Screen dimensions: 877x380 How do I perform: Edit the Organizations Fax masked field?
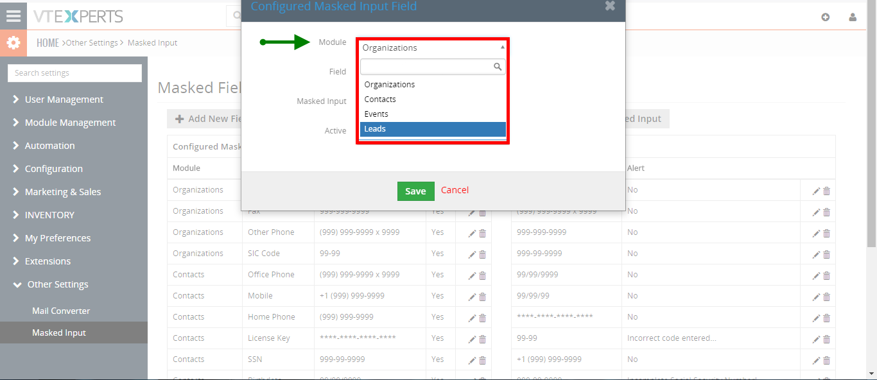tap(472, 212)
